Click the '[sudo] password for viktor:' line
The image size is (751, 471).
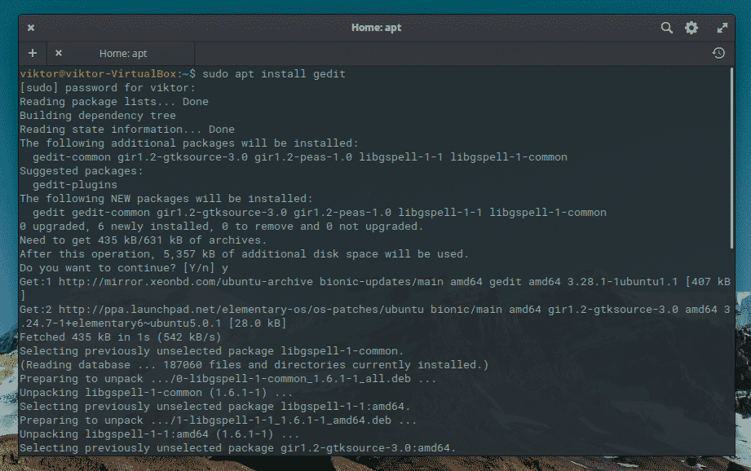coord(108,88)
